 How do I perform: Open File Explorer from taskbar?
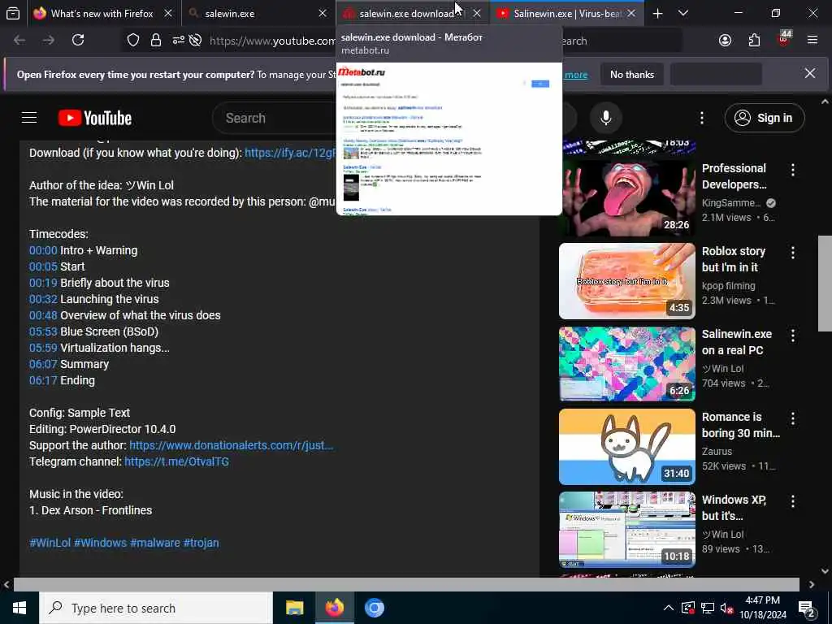[294, 608]
